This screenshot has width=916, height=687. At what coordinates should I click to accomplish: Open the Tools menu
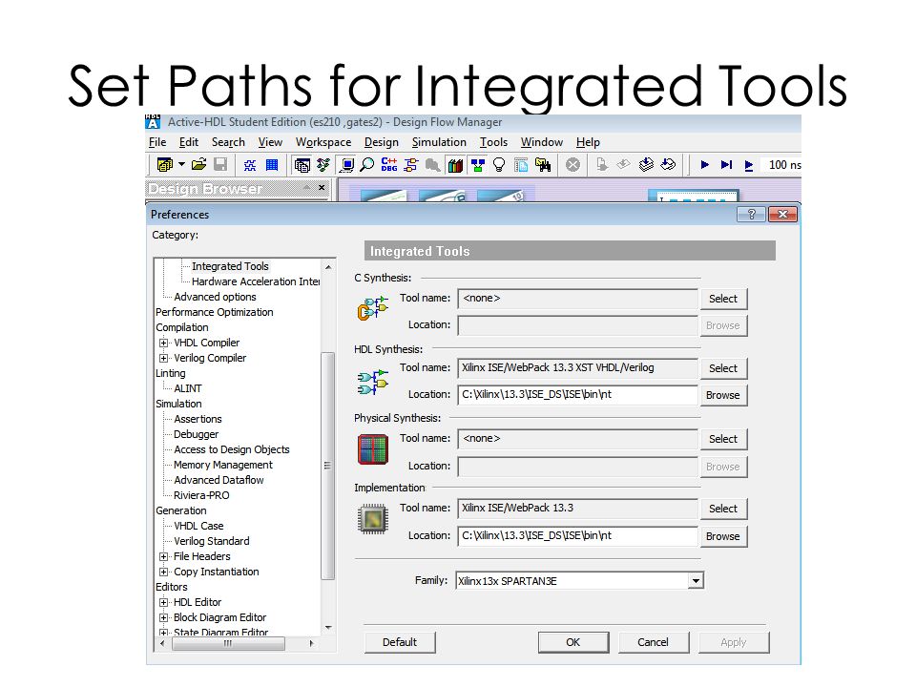493,142
